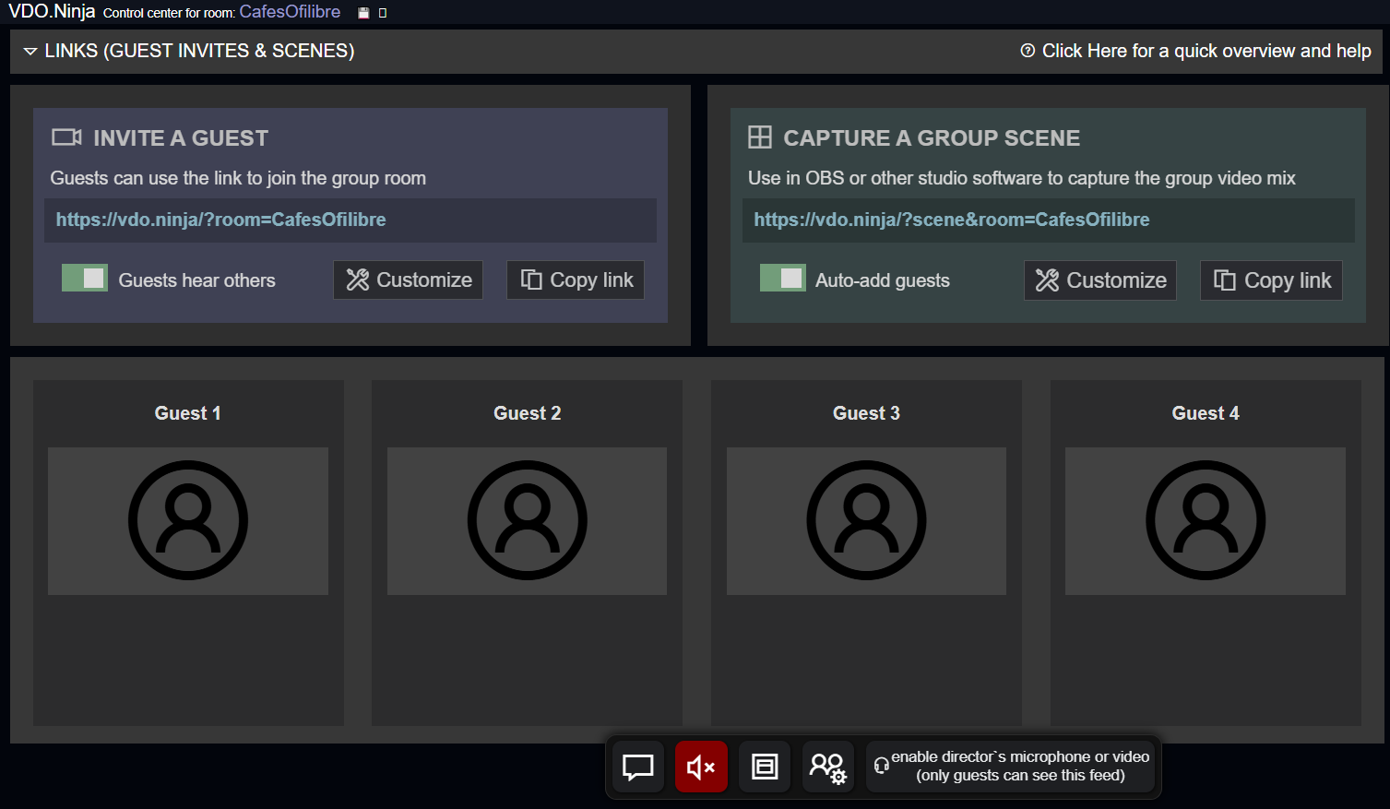Image resolution: width=1390 pixels, height=809 pixels.
Task: Toggle the Auto-add guests switch
Action: [783, 279]
